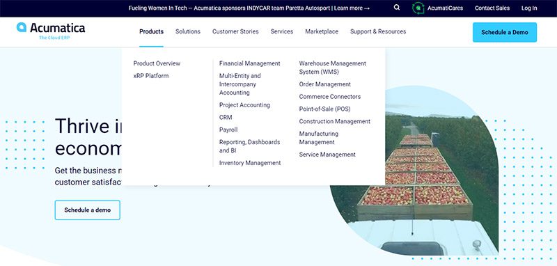
Task: Click the outlined Schedule a demo button
Action: click(x=88, y=210)
